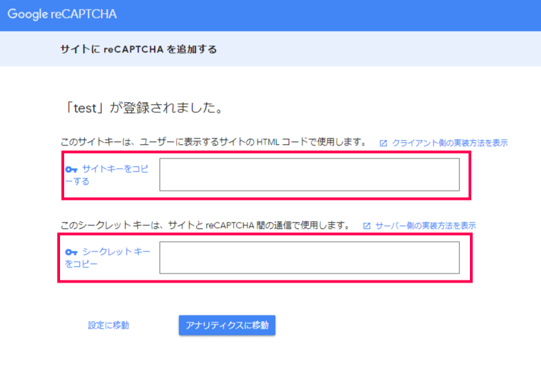This screenshot has height=368, width=541.
Task: Open the クライアント側の実装方法を表示 link
Action: [450, 143]
